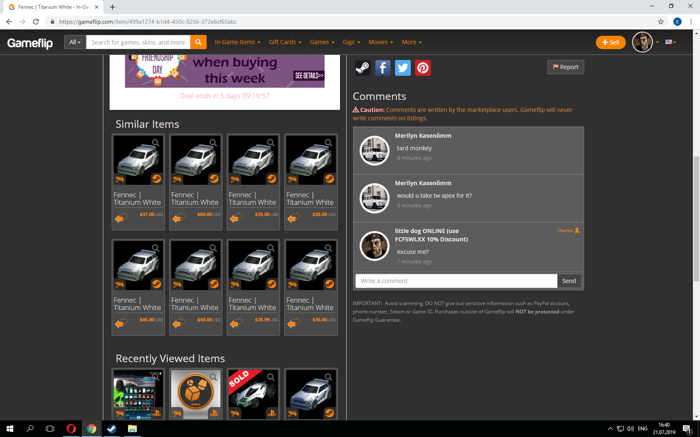Open blue-trim Fennec in Recently Viewed
The image size is (700, 437).
[x=311, y=394]
